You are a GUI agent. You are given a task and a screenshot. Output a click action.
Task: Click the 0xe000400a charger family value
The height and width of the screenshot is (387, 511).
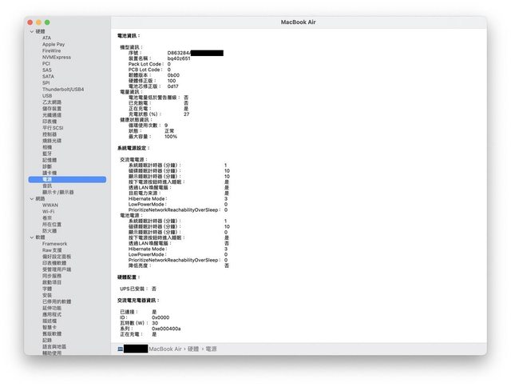pyautogui.click(x=166, y=329)
